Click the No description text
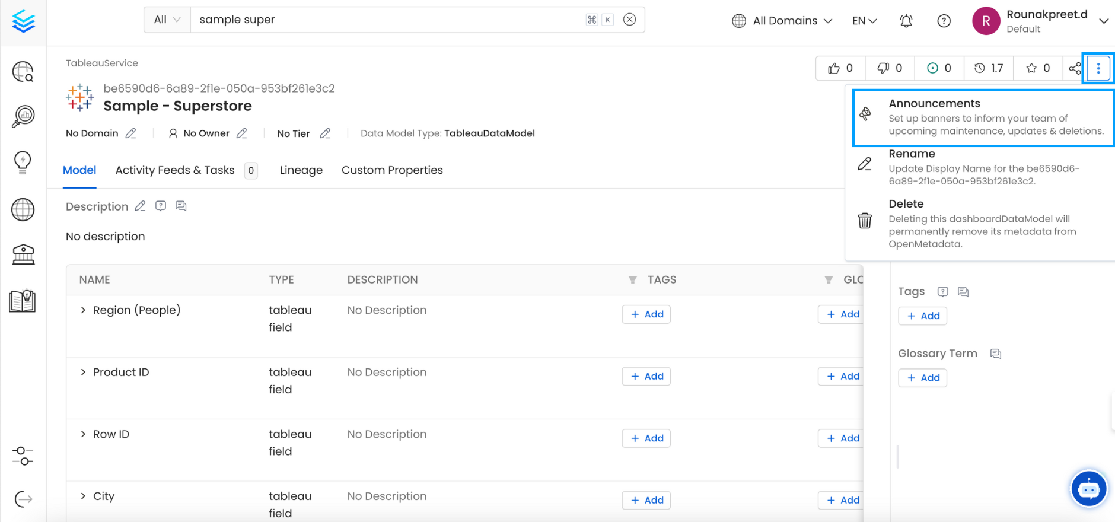 click(x=106, y=236)
